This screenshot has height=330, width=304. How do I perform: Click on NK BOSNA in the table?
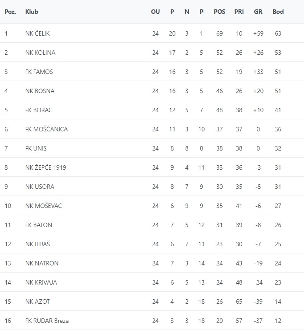pos(40,91)
